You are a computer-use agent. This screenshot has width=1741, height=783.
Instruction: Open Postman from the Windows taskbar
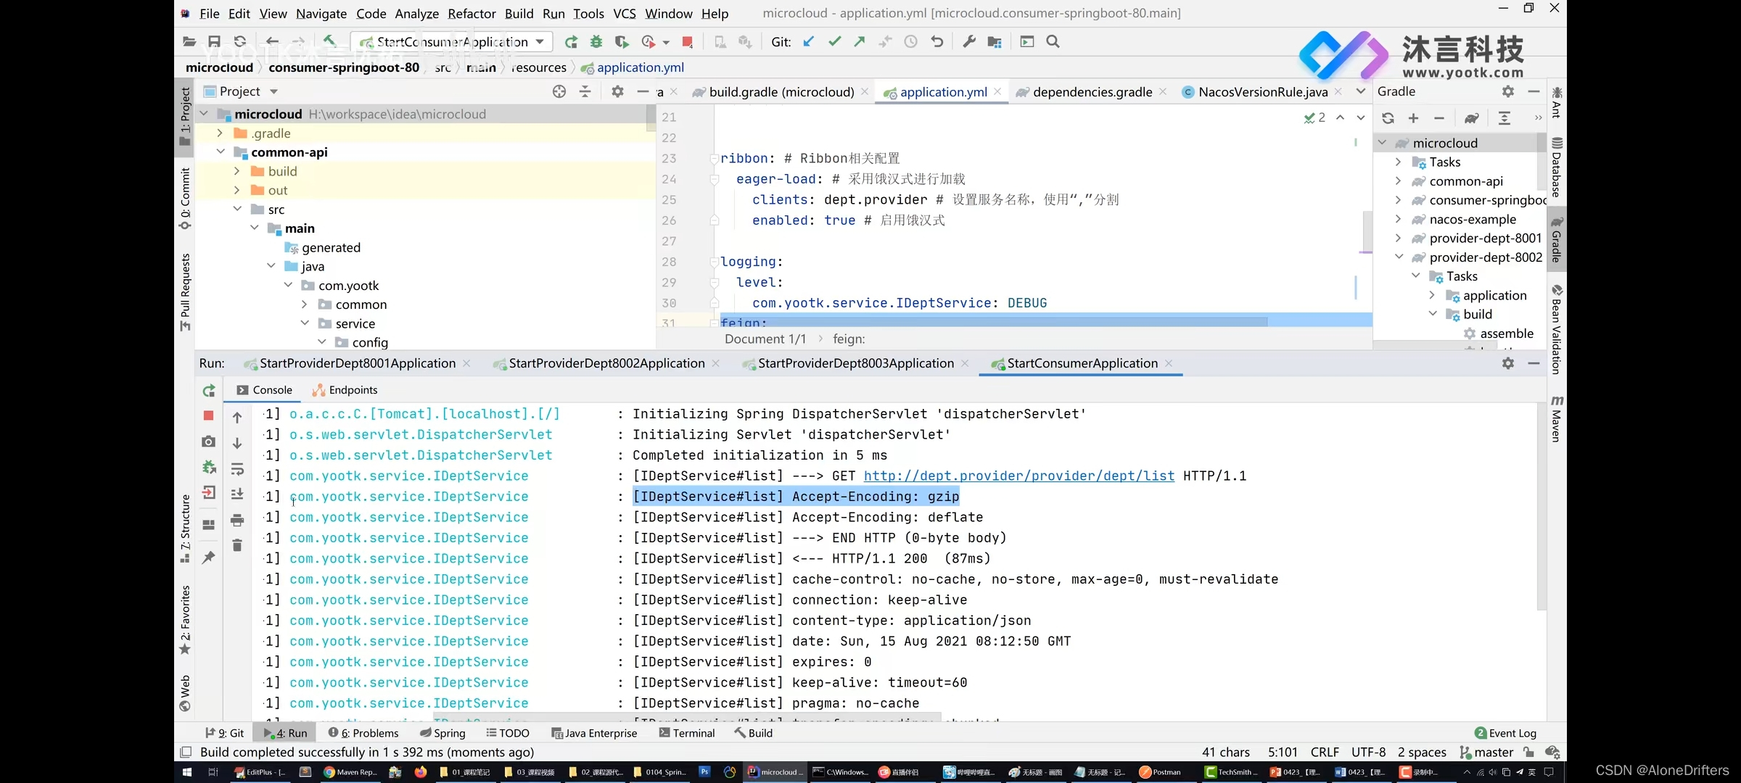coord(1159,772)
